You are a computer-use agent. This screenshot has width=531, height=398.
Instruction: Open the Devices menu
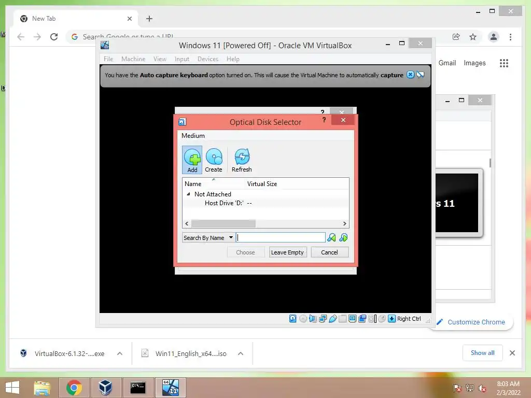207,59
